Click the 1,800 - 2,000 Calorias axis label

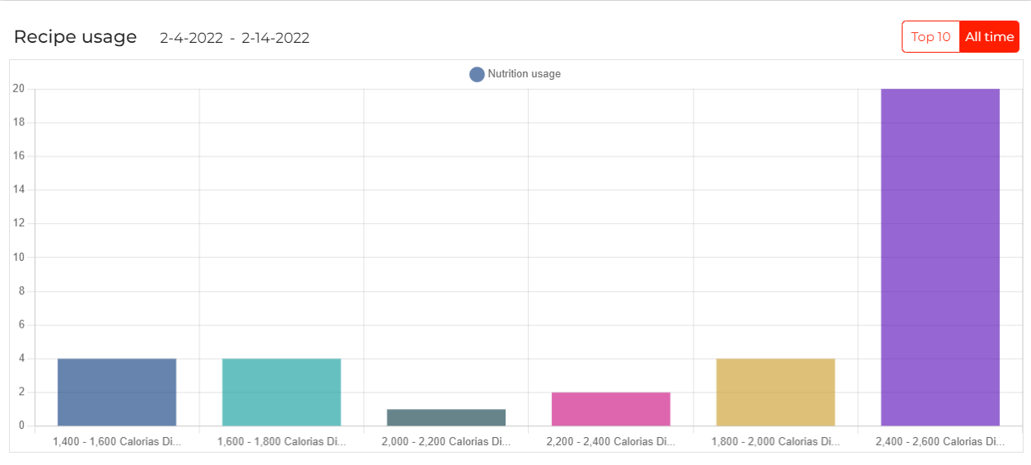pyautogui.click(x=776, y=442)
